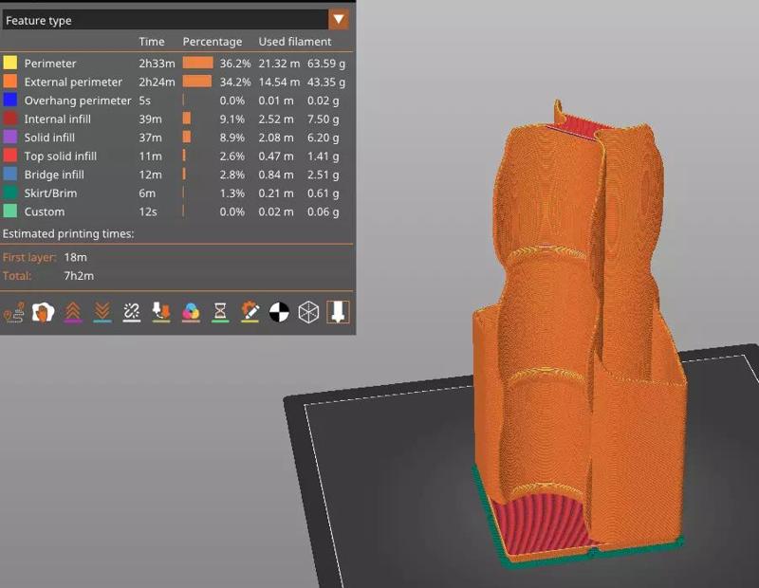
Task: Toggle Skirt/Brim visibility label
Action: [51, 193]
